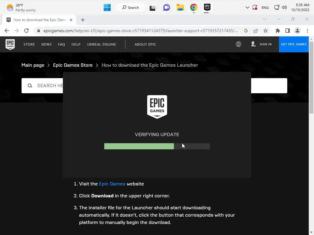Open the FAQ menu item
Screen dimensions: 314x235
[61, 44]
